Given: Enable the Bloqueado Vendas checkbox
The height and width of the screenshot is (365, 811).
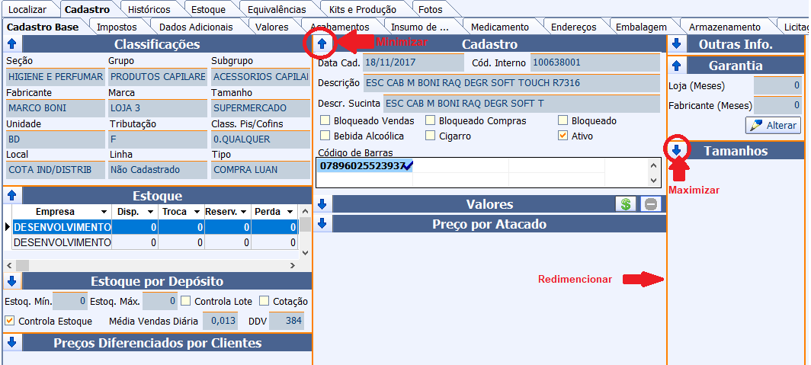Looking at the screenshot, I should point(325,120).
